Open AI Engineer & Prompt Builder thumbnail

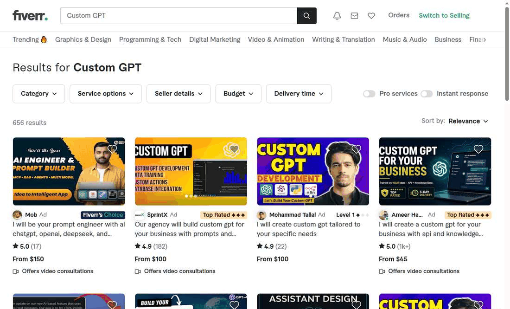pos(69,171)
